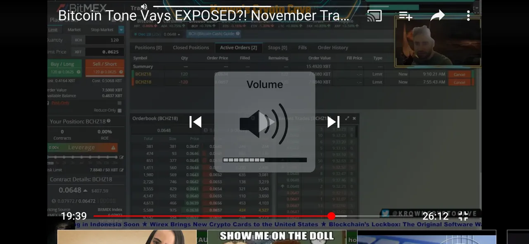Click the Symbol column header
Viewport: 529px width, 244px height.
pos(140,58)
